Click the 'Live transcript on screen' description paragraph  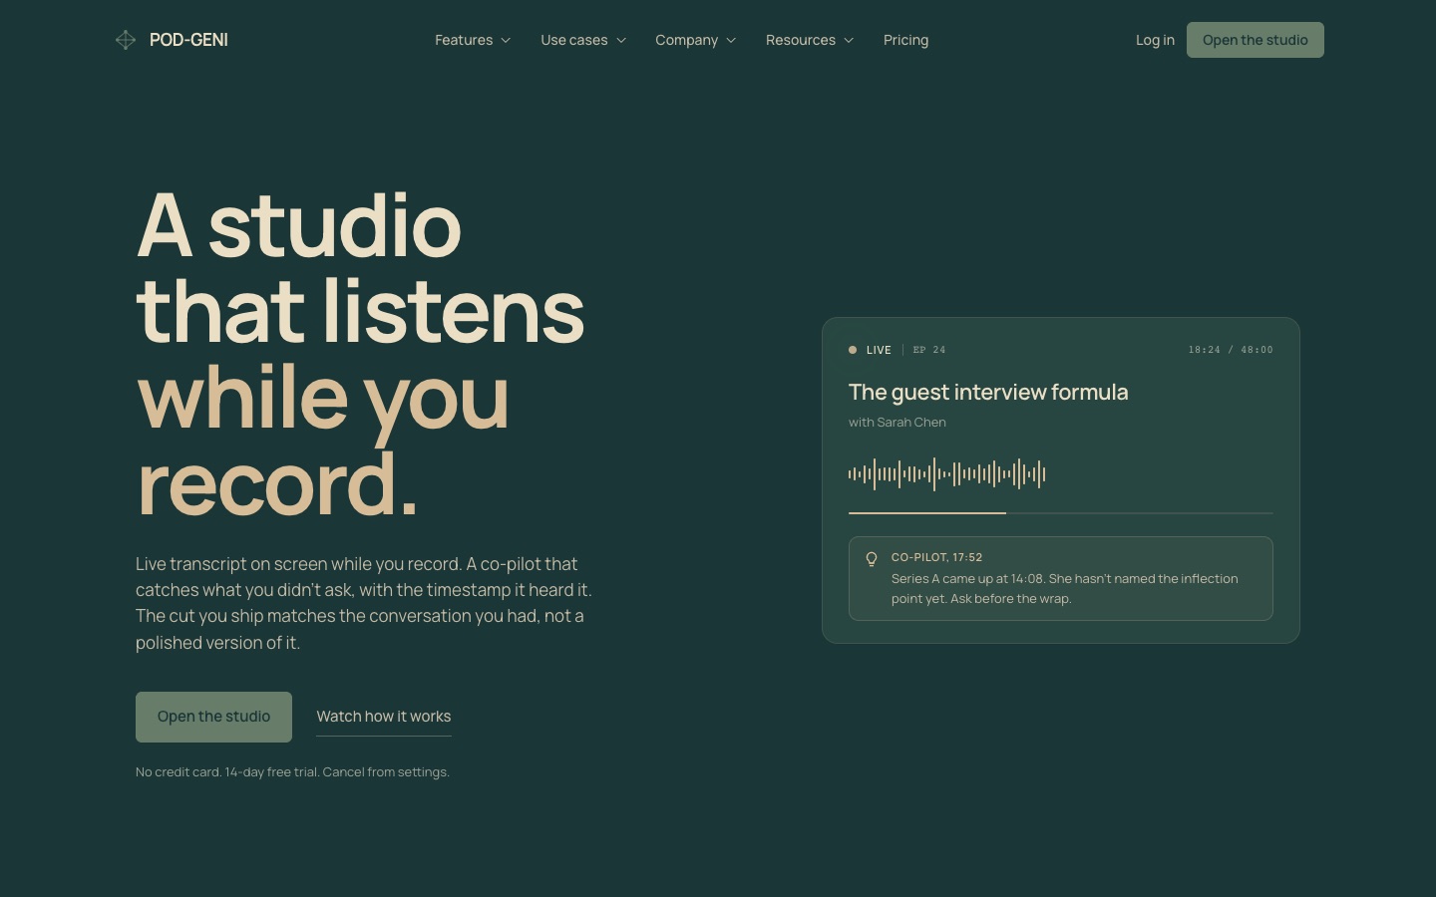[364, 603]
